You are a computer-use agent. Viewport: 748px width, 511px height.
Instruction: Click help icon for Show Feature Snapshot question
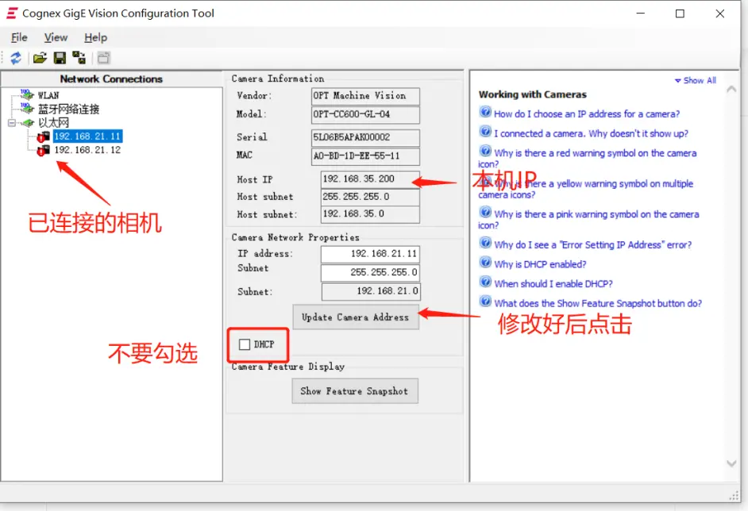pyautogui.click(x=485, y=302)
